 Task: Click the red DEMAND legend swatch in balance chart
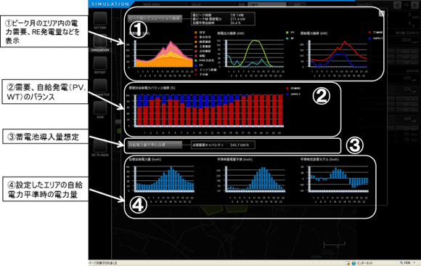(287, 88)
